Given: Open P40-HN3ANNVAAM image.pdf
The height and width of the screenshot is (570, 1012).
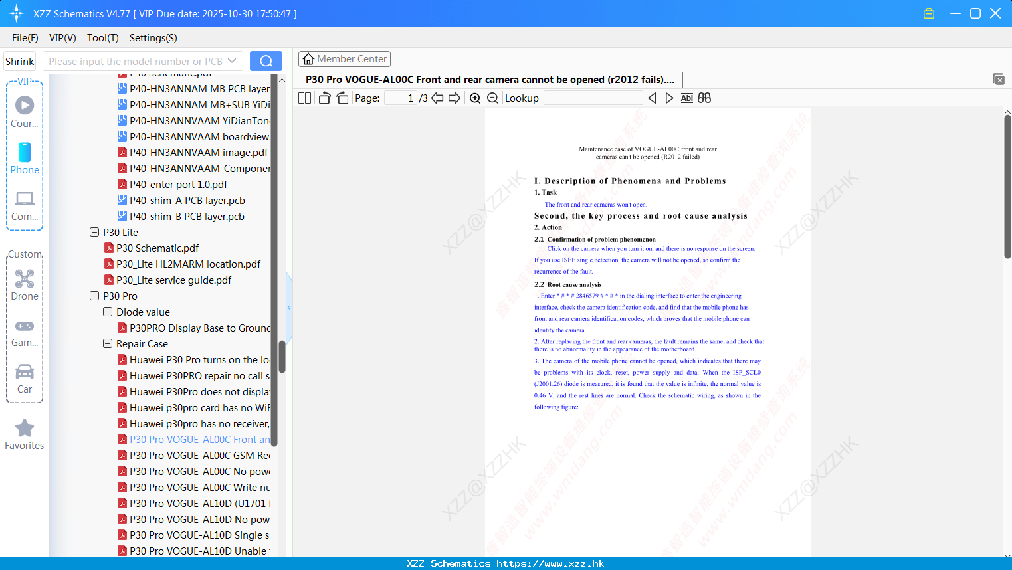Looking at the screenshot, I should coord(193,152).
